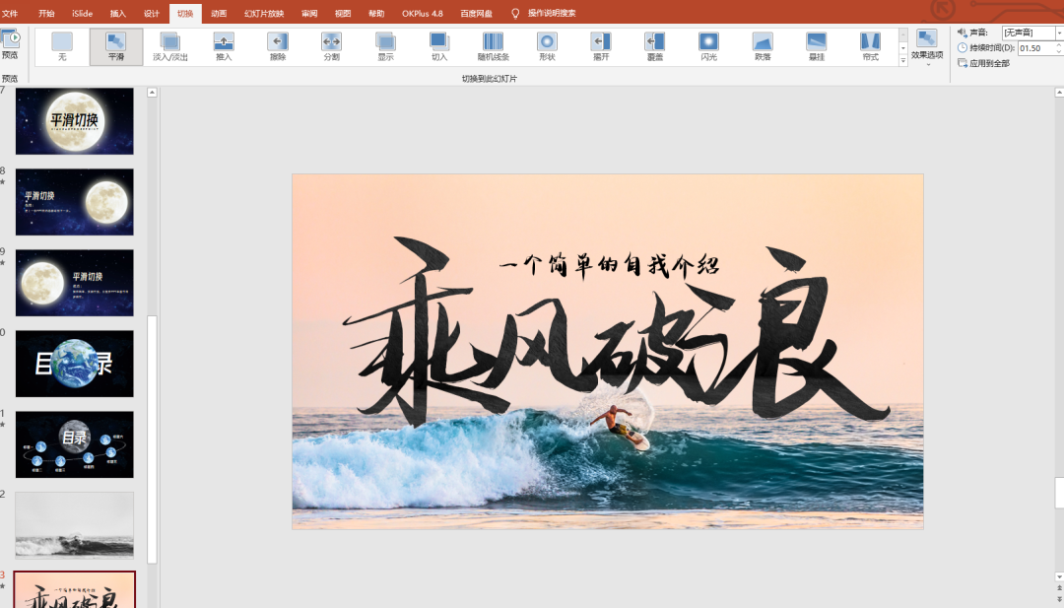Apply the 帘式 (Curtains) transition
The width and height of the screenshot is (1064, 608).
click(x=870, y=47)
